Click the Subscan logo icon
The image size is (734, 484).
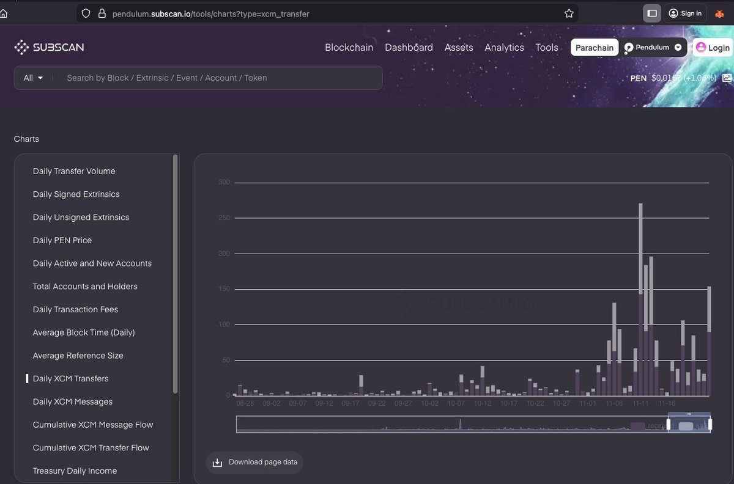pos(21,47)
